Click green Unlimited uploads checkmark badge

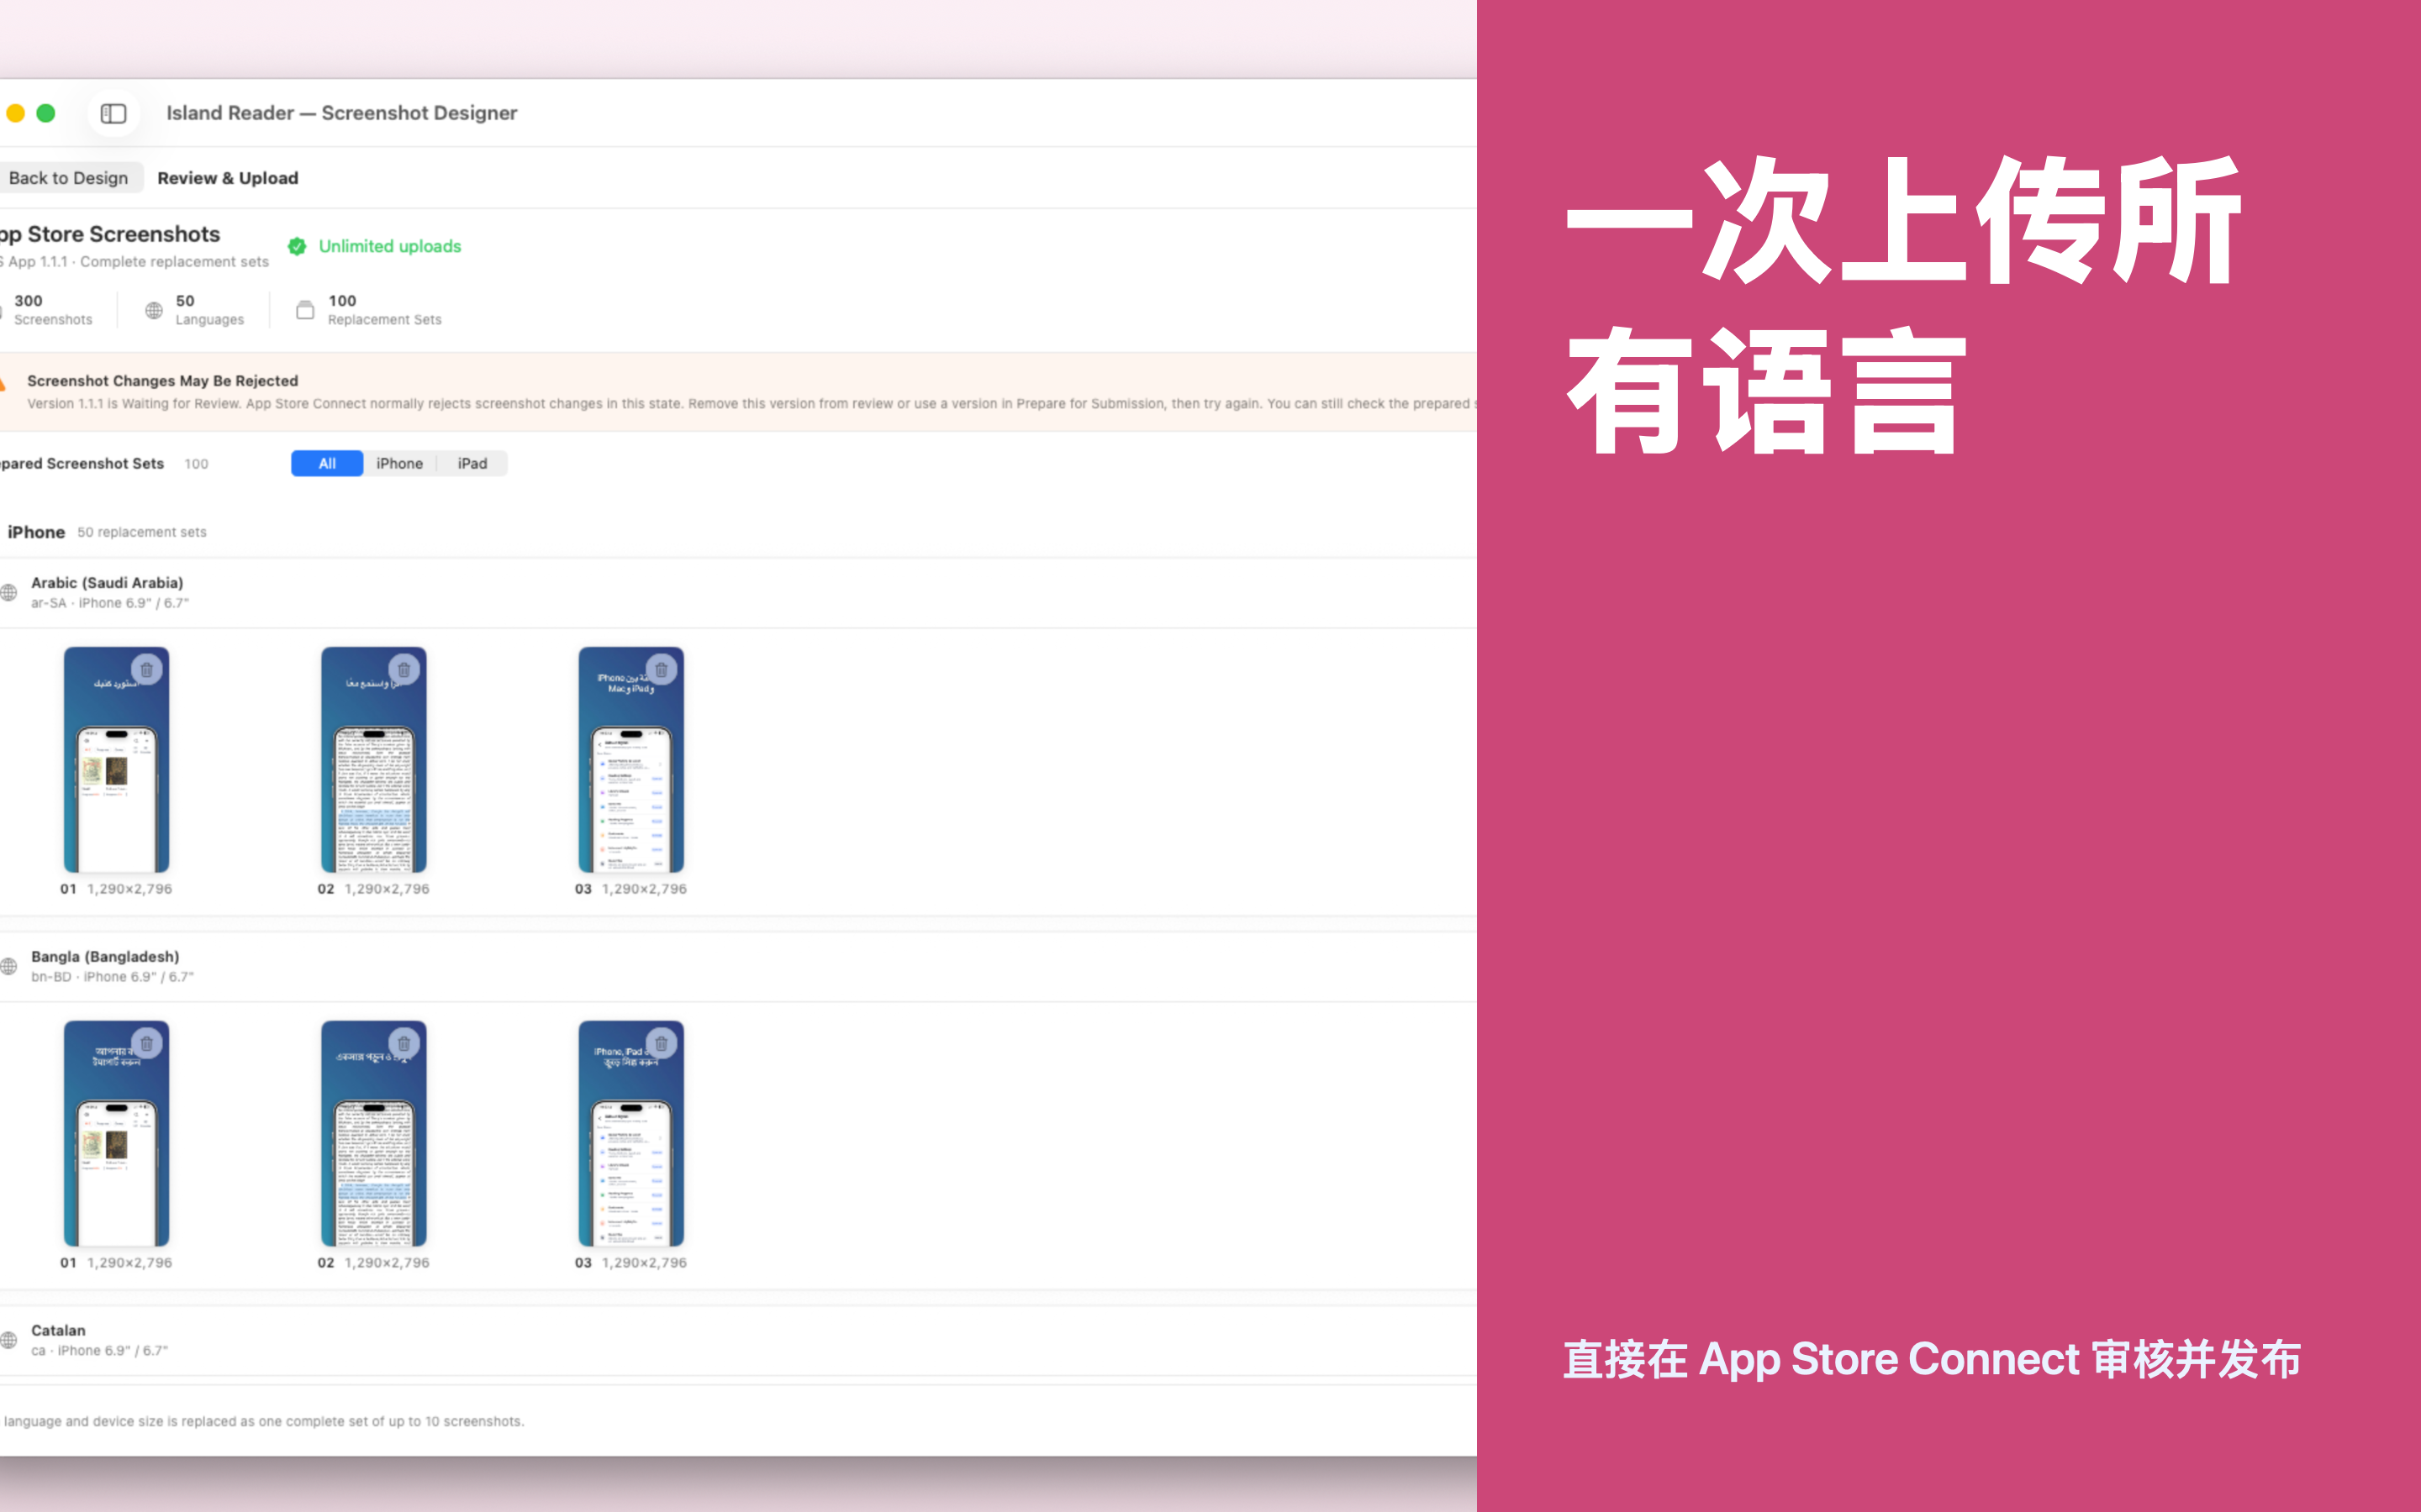tap(297, 246)
